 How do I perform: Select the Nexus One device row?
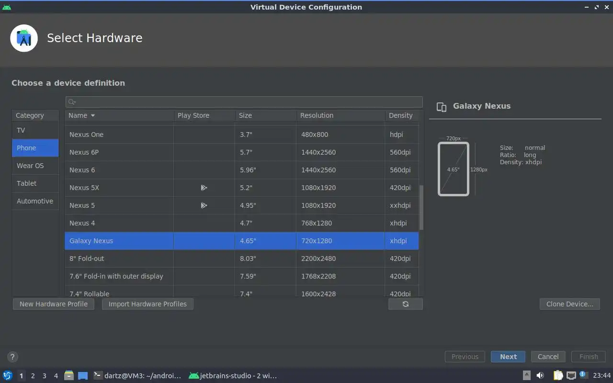pos(242,135)
